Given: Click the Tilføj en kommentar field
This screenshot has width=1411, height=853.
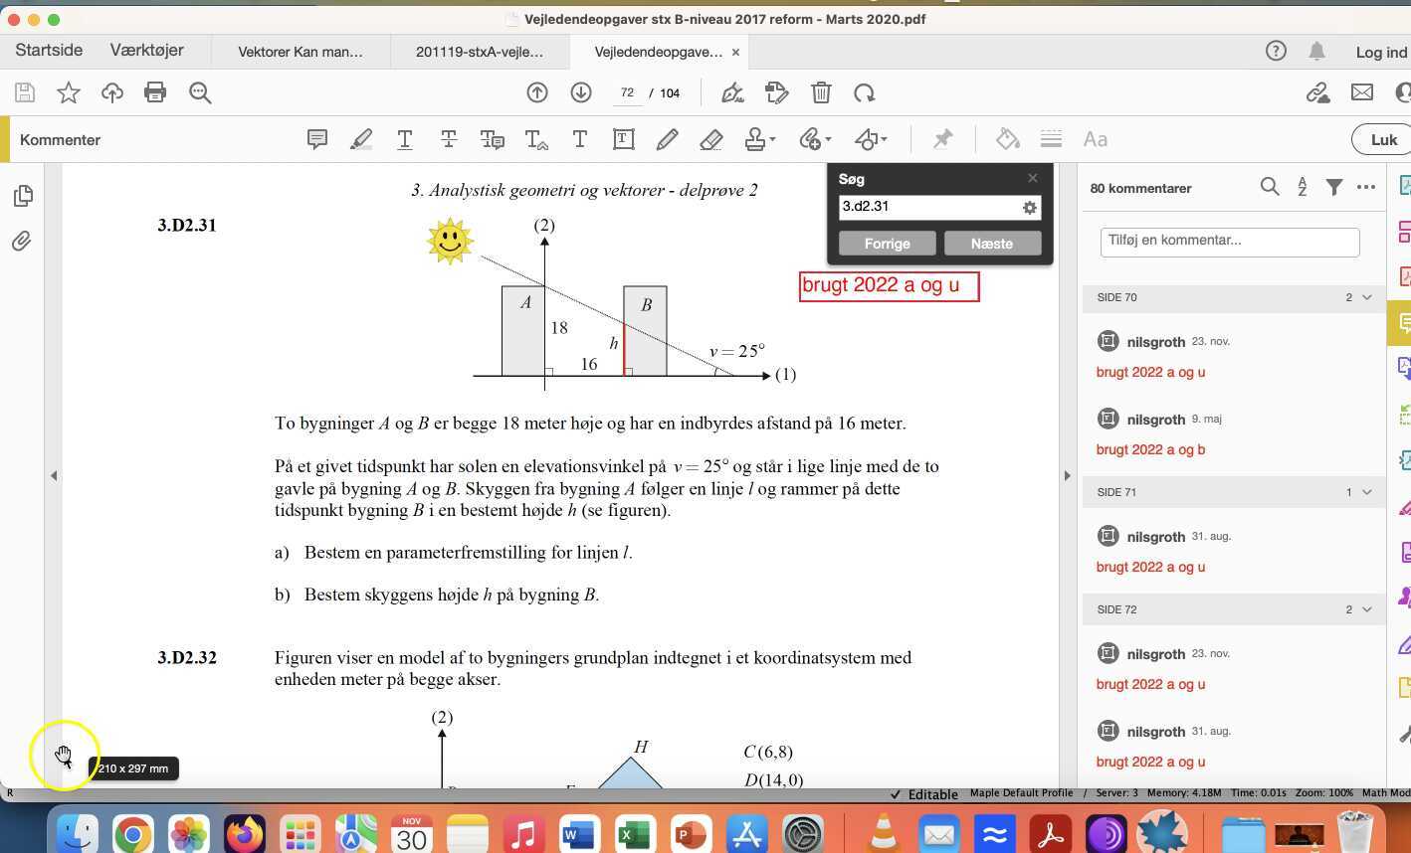Looking at the screenshot, I should pos(1229,241).
